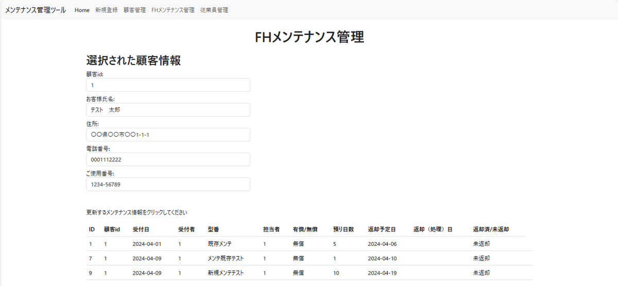
Task: Click the 住所 input field
Action: 168,134
